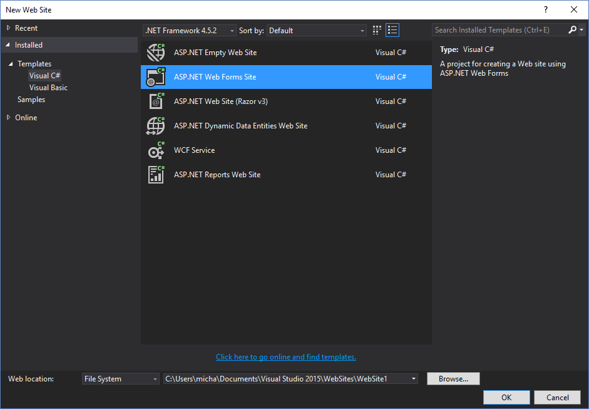This screenshot has height=409, width=589.
Task: Select the ASP.NET Web Site (Razor v3) label
Action: pyautogui.click(x=221, y=101)
